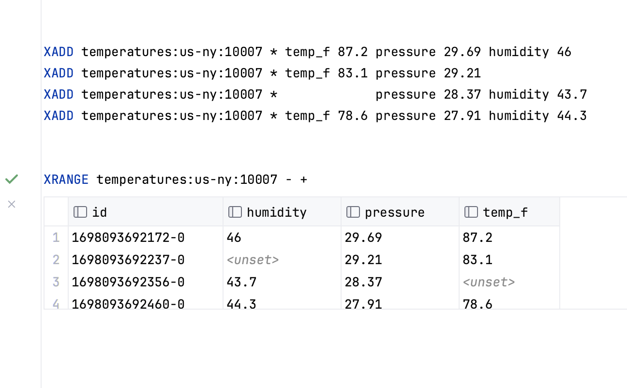
Task: Select row number 1 in the results
Action: [56, 238]
